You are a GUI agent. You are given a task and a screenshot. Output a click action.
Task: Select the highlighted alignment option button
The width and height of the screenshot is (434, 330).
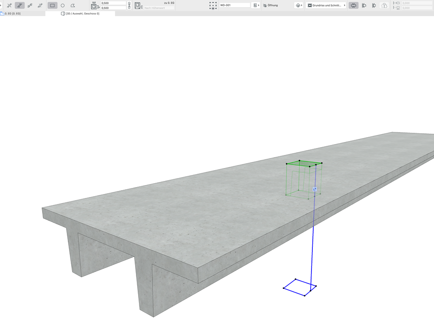pos(354,5)
